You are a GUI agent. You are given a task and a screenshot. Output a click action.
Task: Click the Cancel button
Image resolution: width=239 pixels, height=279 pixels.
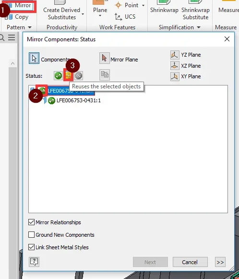pos(190,262)
